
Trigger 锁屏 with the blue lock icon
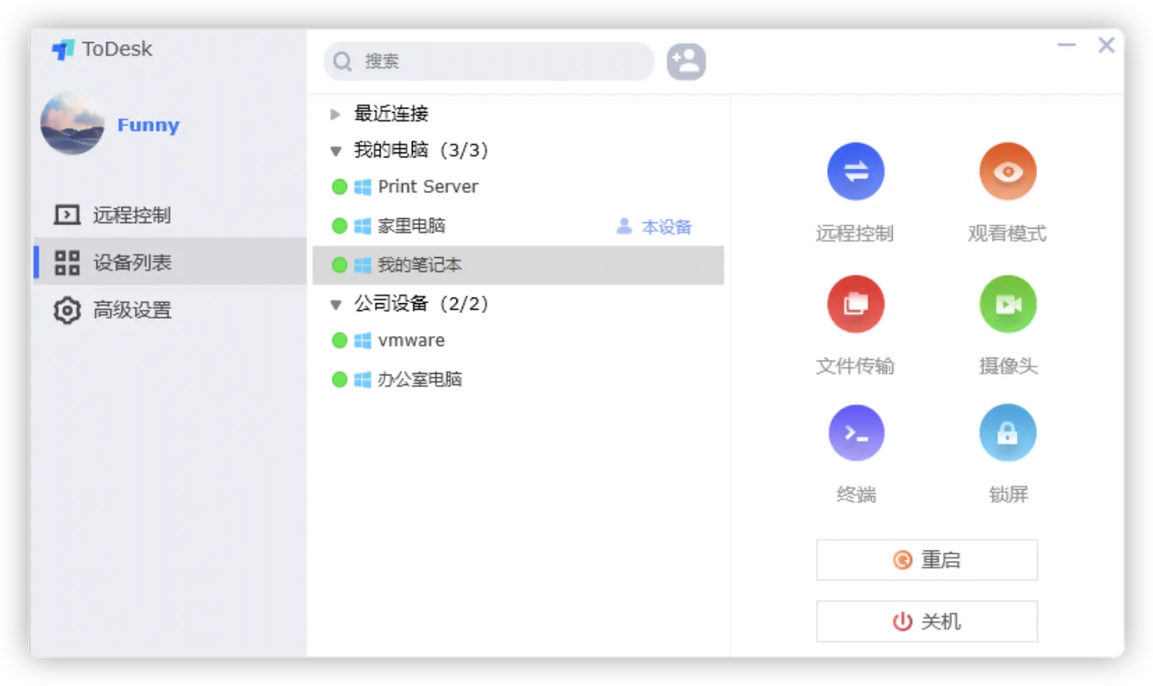1007,433
